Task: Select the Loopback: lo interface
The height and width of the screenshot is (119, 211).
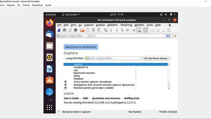Action: 116,67
